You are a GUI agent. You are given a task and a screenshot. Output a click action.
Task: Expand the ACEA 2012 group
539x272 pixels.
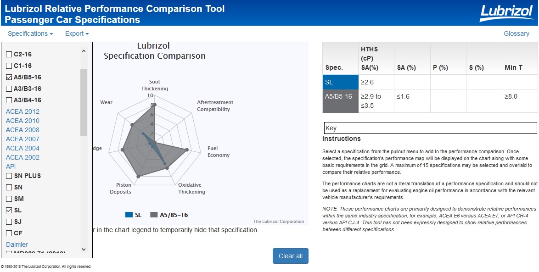22,111
